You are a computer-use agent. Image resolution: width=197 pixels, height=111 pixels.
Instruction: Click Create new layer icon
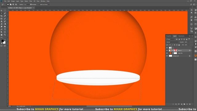(187, 104)
